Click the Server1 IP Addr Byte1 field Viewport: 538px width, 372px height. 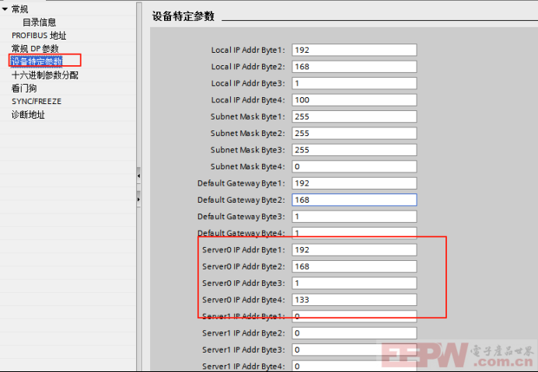(x=355, y=316)
